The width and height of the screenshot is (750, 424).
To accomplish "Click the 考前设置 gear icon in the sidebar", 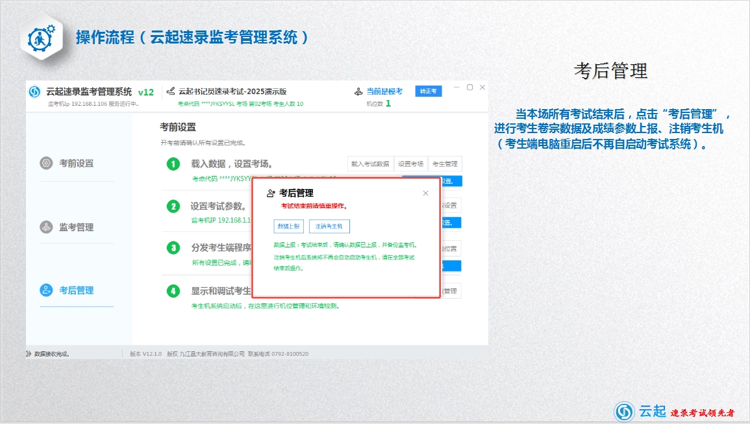I will coord(46,163).
